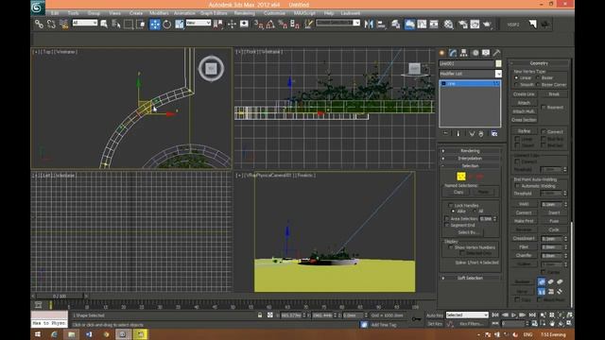Click the Bind to Space Warp icon
Viewport: 605px width, 340px height.
coord(63,25)
